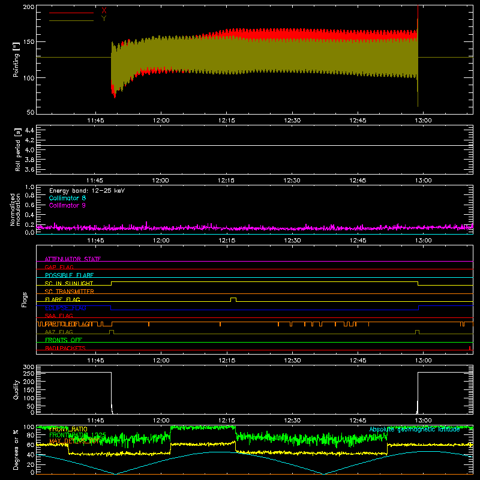Click the raised FLARE_FLAG pulse near 12:16
480x480 pixels.
coord(233,299)
